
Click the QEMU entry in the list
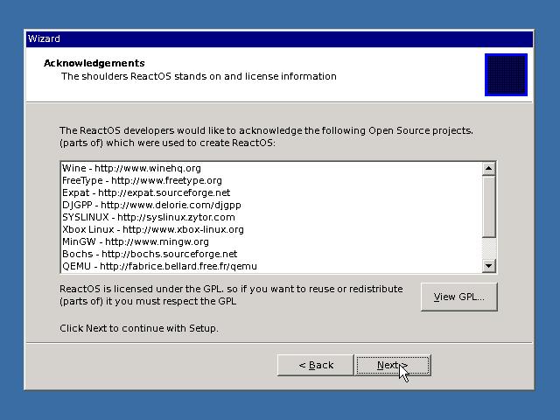(159, 266)
